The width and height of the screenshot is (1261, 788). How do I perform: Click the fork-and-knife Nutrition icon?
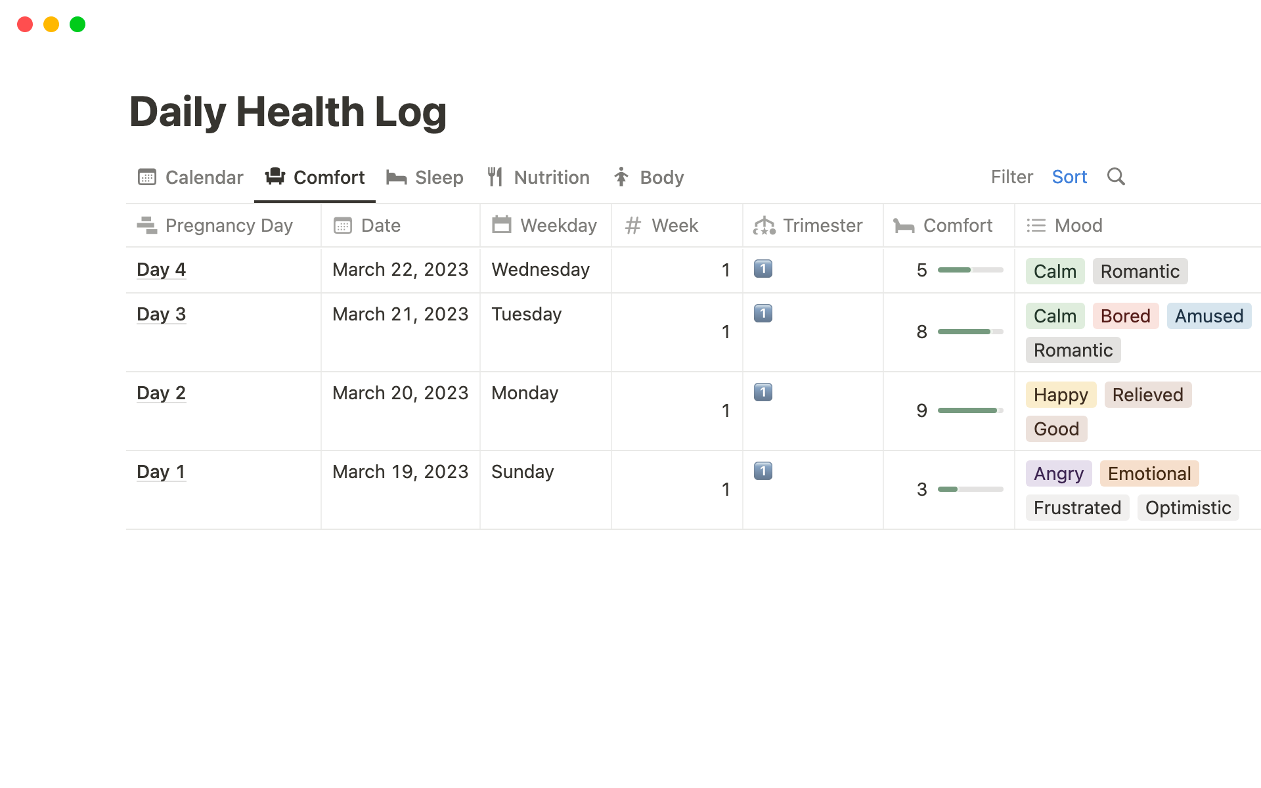pos(495,177)
